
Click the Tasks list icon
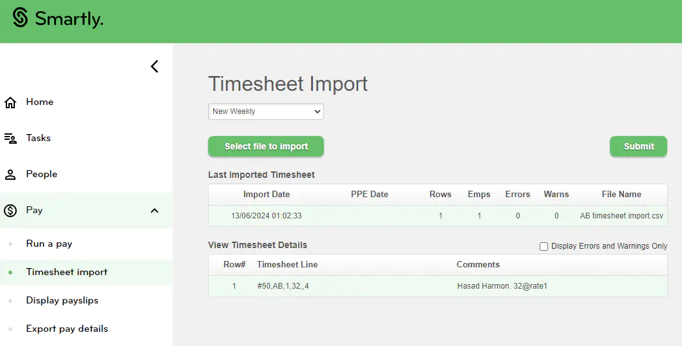point(10,139)
